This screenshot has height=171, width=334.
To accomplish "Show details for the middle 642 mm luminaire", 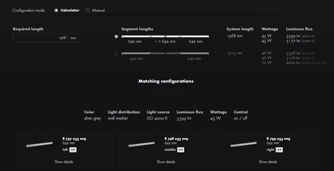I will point(166,162).
